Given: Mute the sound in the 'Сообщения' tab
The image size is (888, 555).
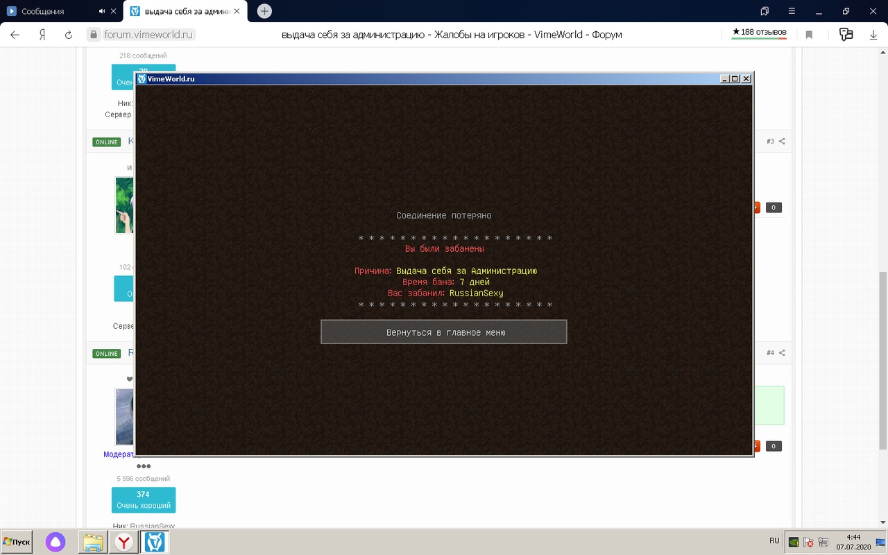Looking at the screenshot, I should click(103, 11).
